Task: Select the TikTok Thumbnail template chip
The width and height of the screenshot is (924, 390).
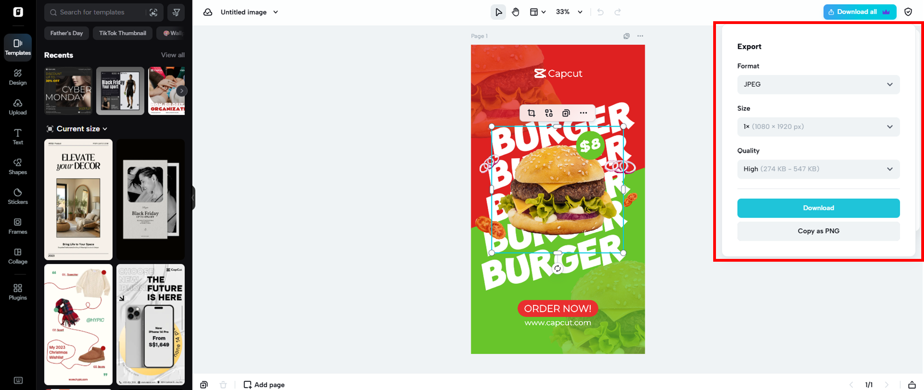Action: coord(122,33)
